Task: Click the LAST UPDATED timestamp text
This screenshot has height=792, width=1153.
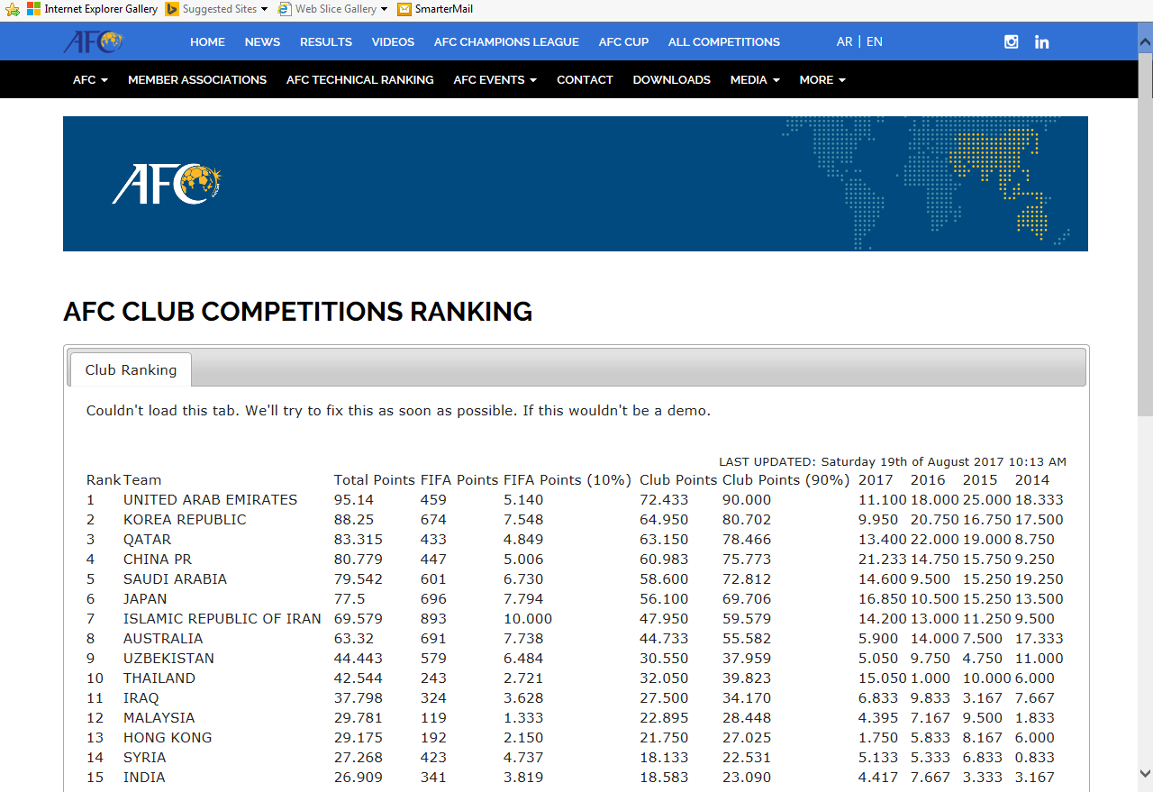Action: 893,461
